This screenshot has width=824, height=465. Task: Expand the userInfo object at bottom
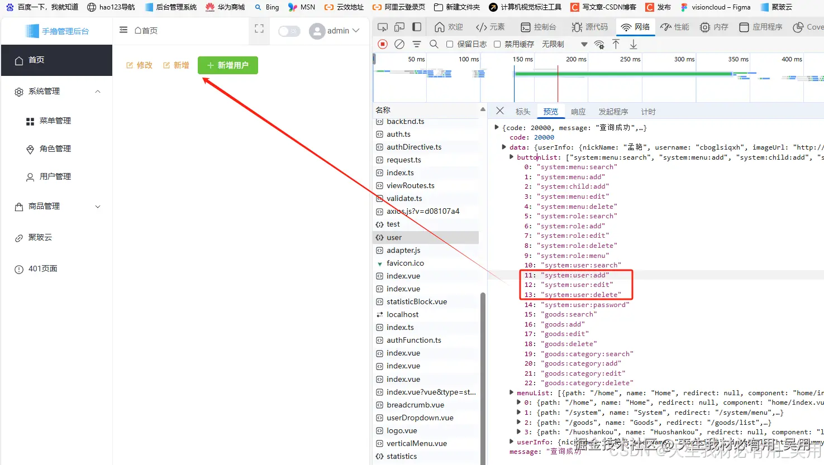click(x=511, y=442)
